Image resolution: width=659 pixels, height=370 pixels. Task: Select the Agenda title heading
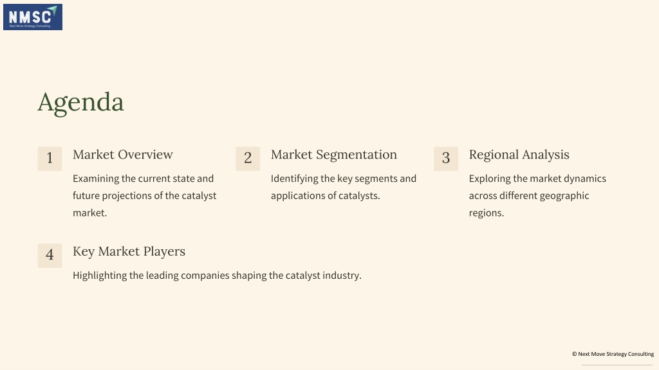point(80,102)
